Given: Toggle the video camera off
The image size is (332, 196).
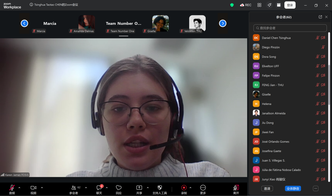Looking at the screenshot, I should pos(33,188).
